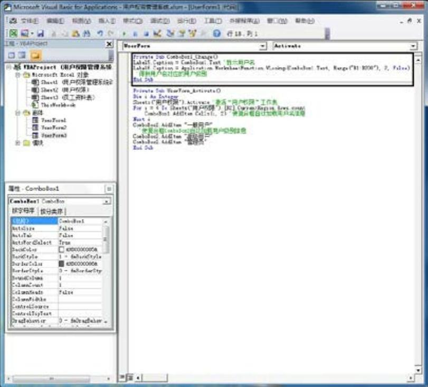Click the BackStyle property value
Viewport: 428px width, 387px height.
tap(80, 257)
